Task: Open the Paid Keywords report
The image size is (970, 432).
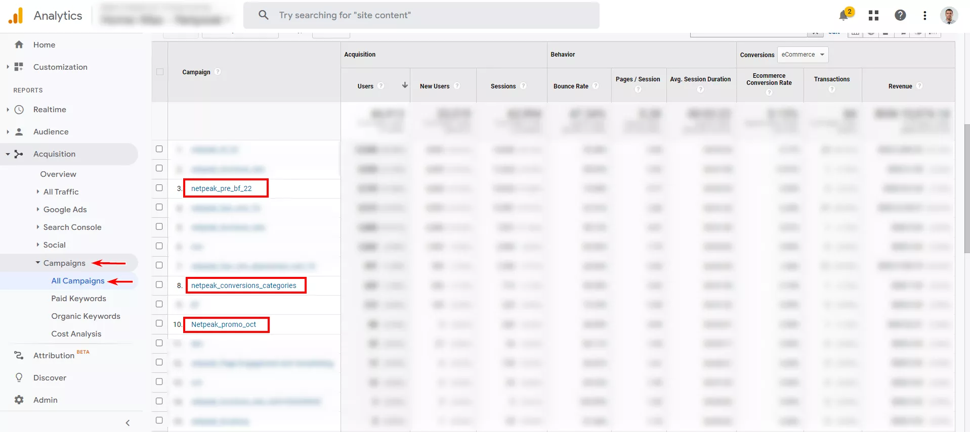Action: 78,299
